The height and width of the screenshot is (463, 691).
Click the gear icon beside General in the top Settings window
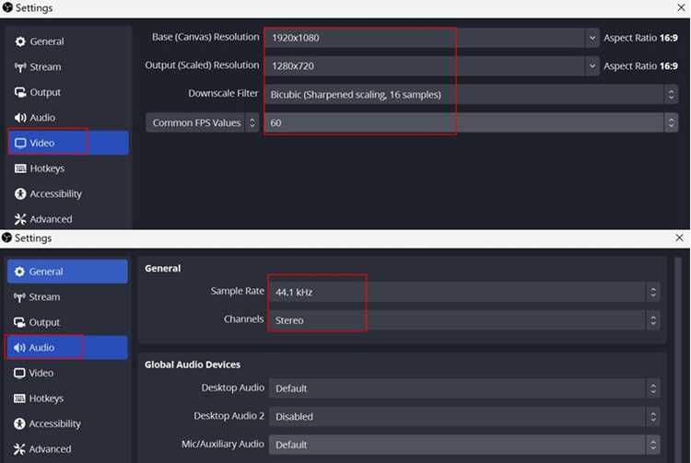(20, 41)
